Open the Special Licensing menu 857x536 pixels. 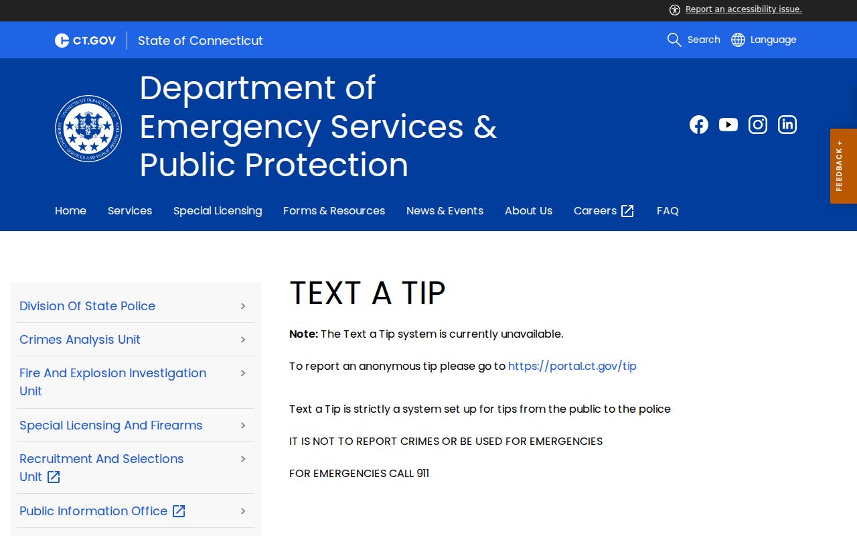click(x=218, y=210)
